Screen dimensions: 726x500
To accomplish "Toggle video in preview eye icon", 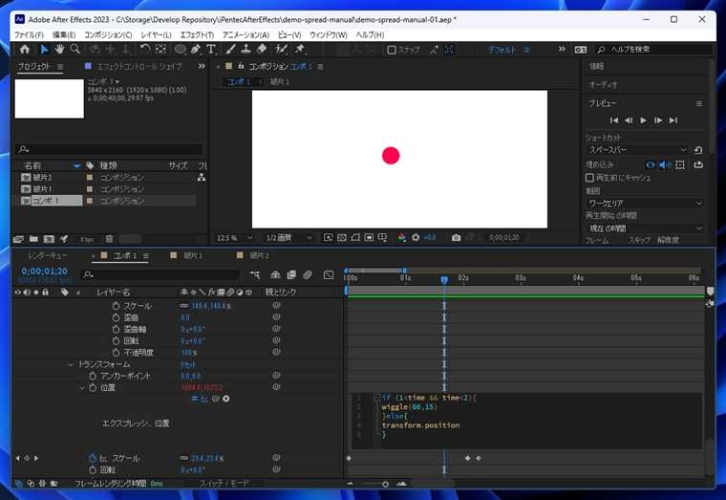I will tap(651, 165).
